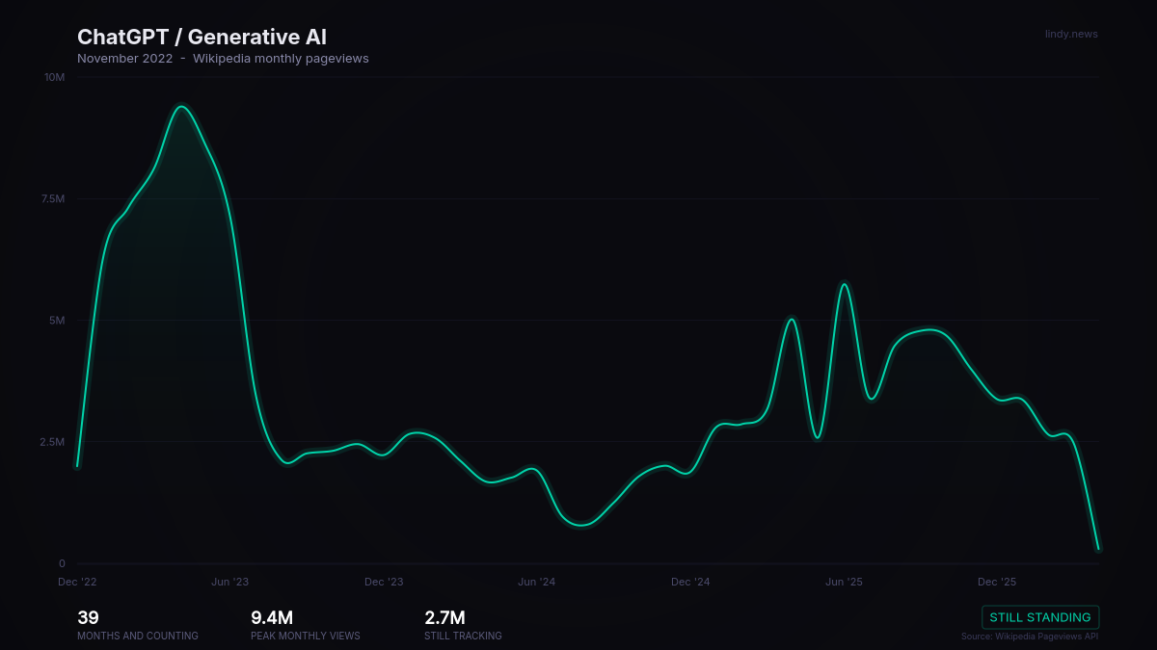Click the Dec '23 x-axis label
The width and height of the screenshot is (1157, 650).
[x=384, y=582]
